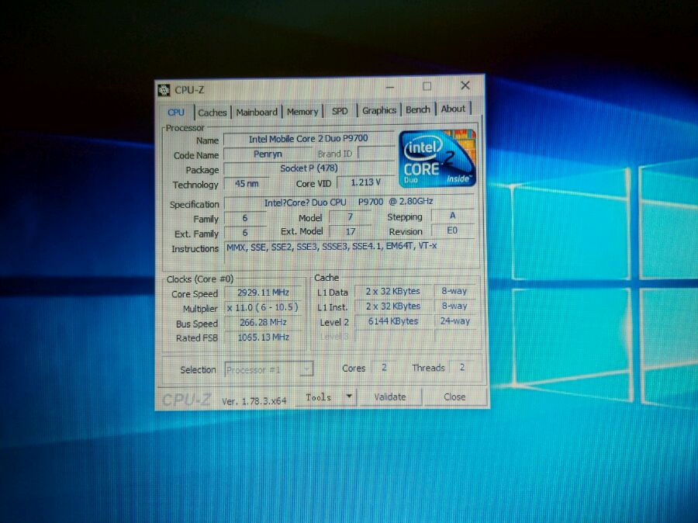Click the Ext. Model value 17
Image resolution: width=698 pixels, height=523 pixels.
click(x=351, y=231)
